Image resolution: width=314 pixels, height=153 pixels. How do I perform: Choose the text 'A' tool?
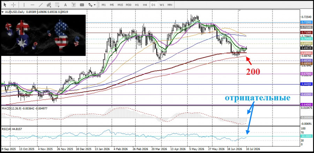pyautogui.click(x=66, y=5)
